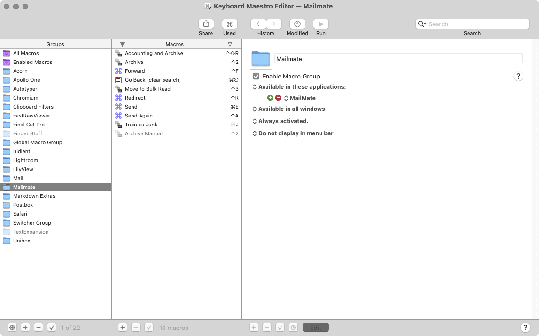
Task: Open 'Available in all windows' popup
Action: point(289,109)
